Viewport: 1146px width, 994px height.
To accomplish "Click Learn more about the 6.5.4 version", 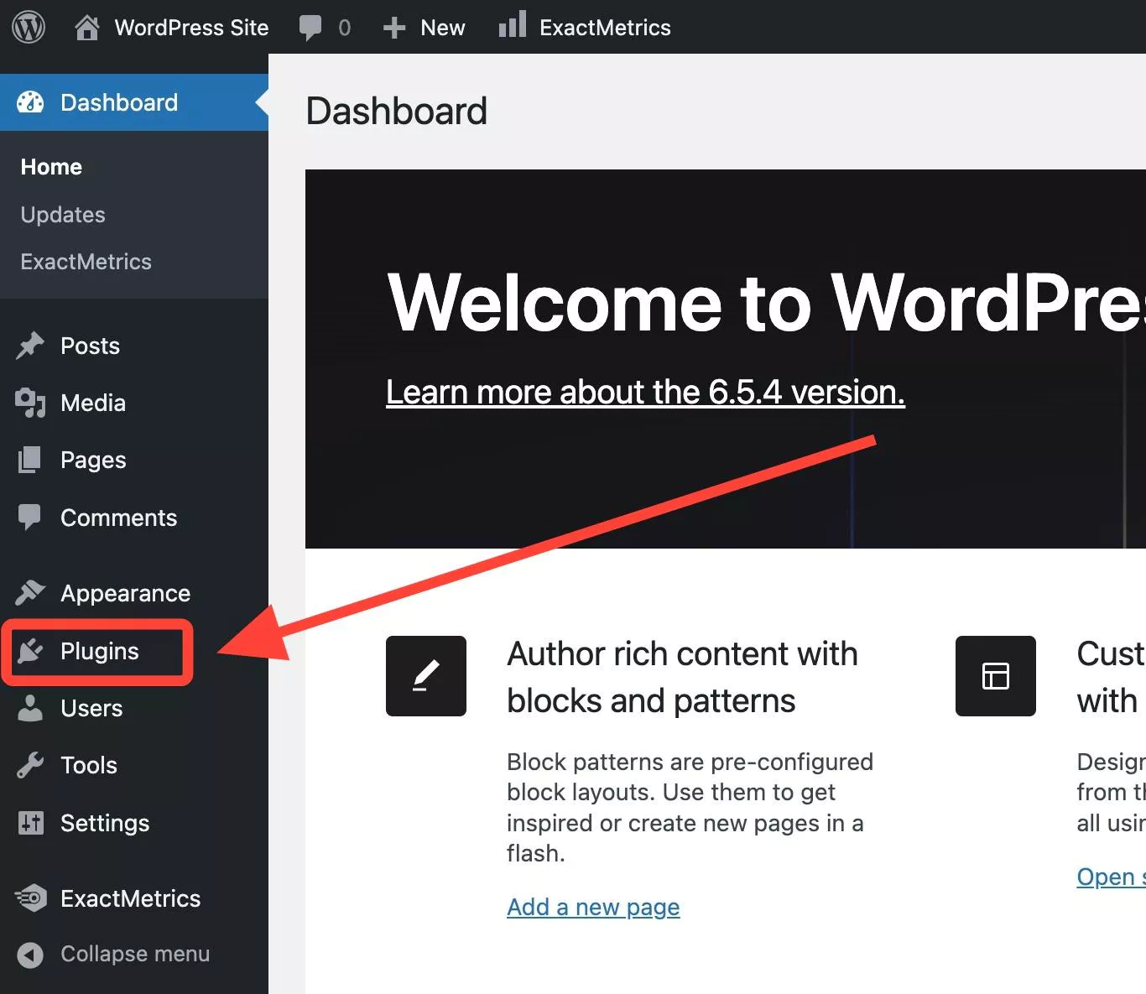I will (x=645, y=392).
